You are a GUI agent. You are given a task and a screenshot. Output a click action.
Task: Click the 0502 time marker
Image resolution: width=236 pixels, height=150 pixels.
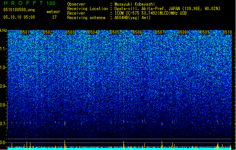(48, 32)
